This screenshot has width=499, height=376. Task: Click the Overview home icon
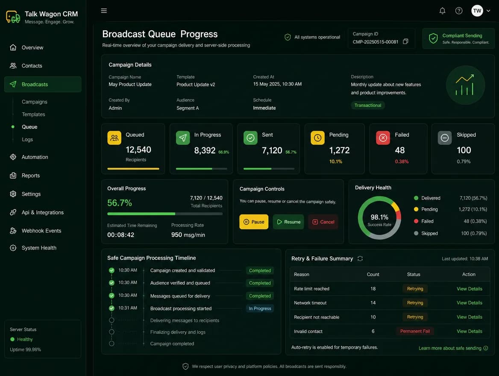point(13,47)
